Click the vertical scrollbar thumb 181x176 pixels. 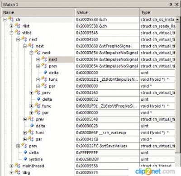(177, 88)
